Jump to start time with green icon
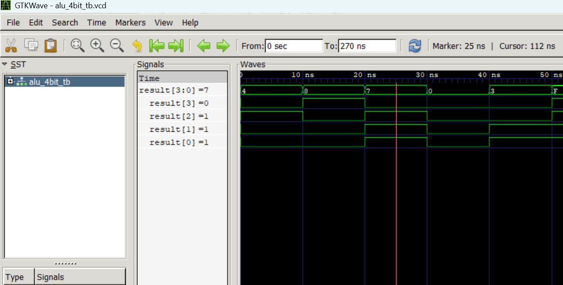Viewport: 563px width, 285px height. (157, 45)
